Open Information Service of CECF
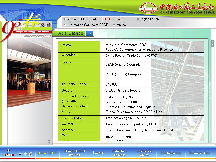Image resolution: width=216 pixels, height=162 pixels. pos(87,25)
